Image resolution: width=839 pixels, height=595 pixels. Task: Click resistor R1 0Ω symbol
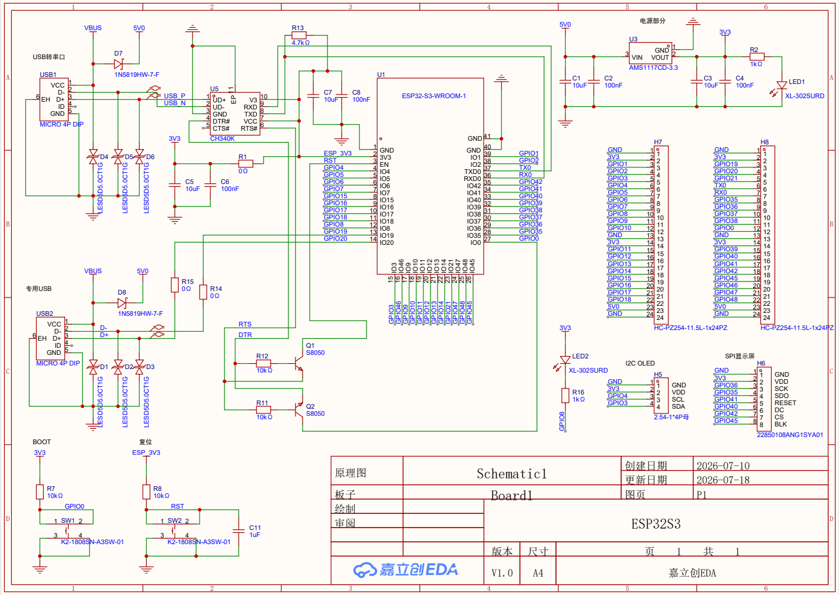click(x=245, y=164)
